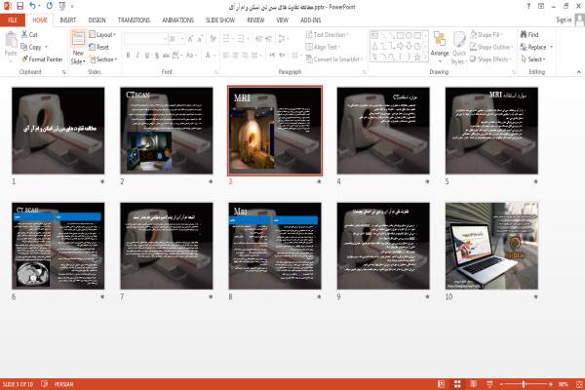The width and height of the screenshot is (585, 390).
Task: Open the REVIEW tab
Action: point(255,20)
